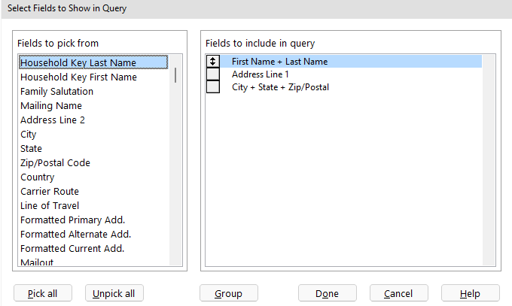Choose Carrier Route in the pick list
512x306 pixels.
(x=50, y=192)
